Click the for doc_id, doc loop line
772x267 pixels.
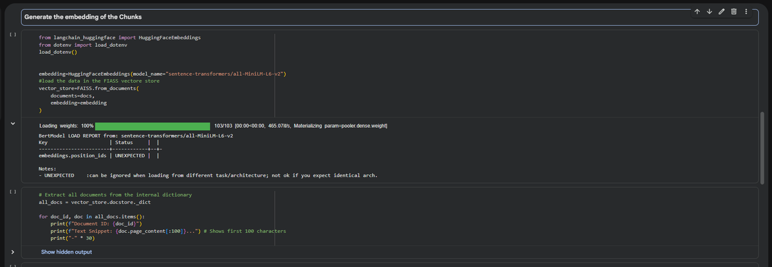coord(91,216)
